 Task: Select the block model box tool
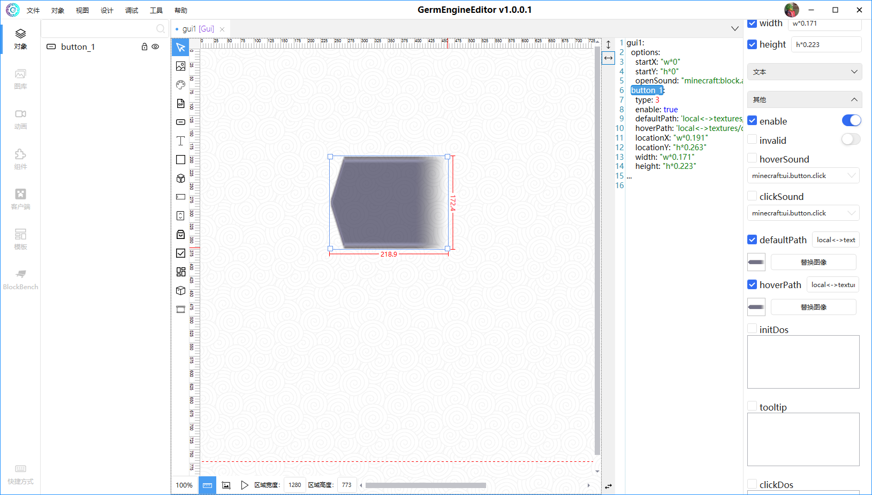pos(180,291)
